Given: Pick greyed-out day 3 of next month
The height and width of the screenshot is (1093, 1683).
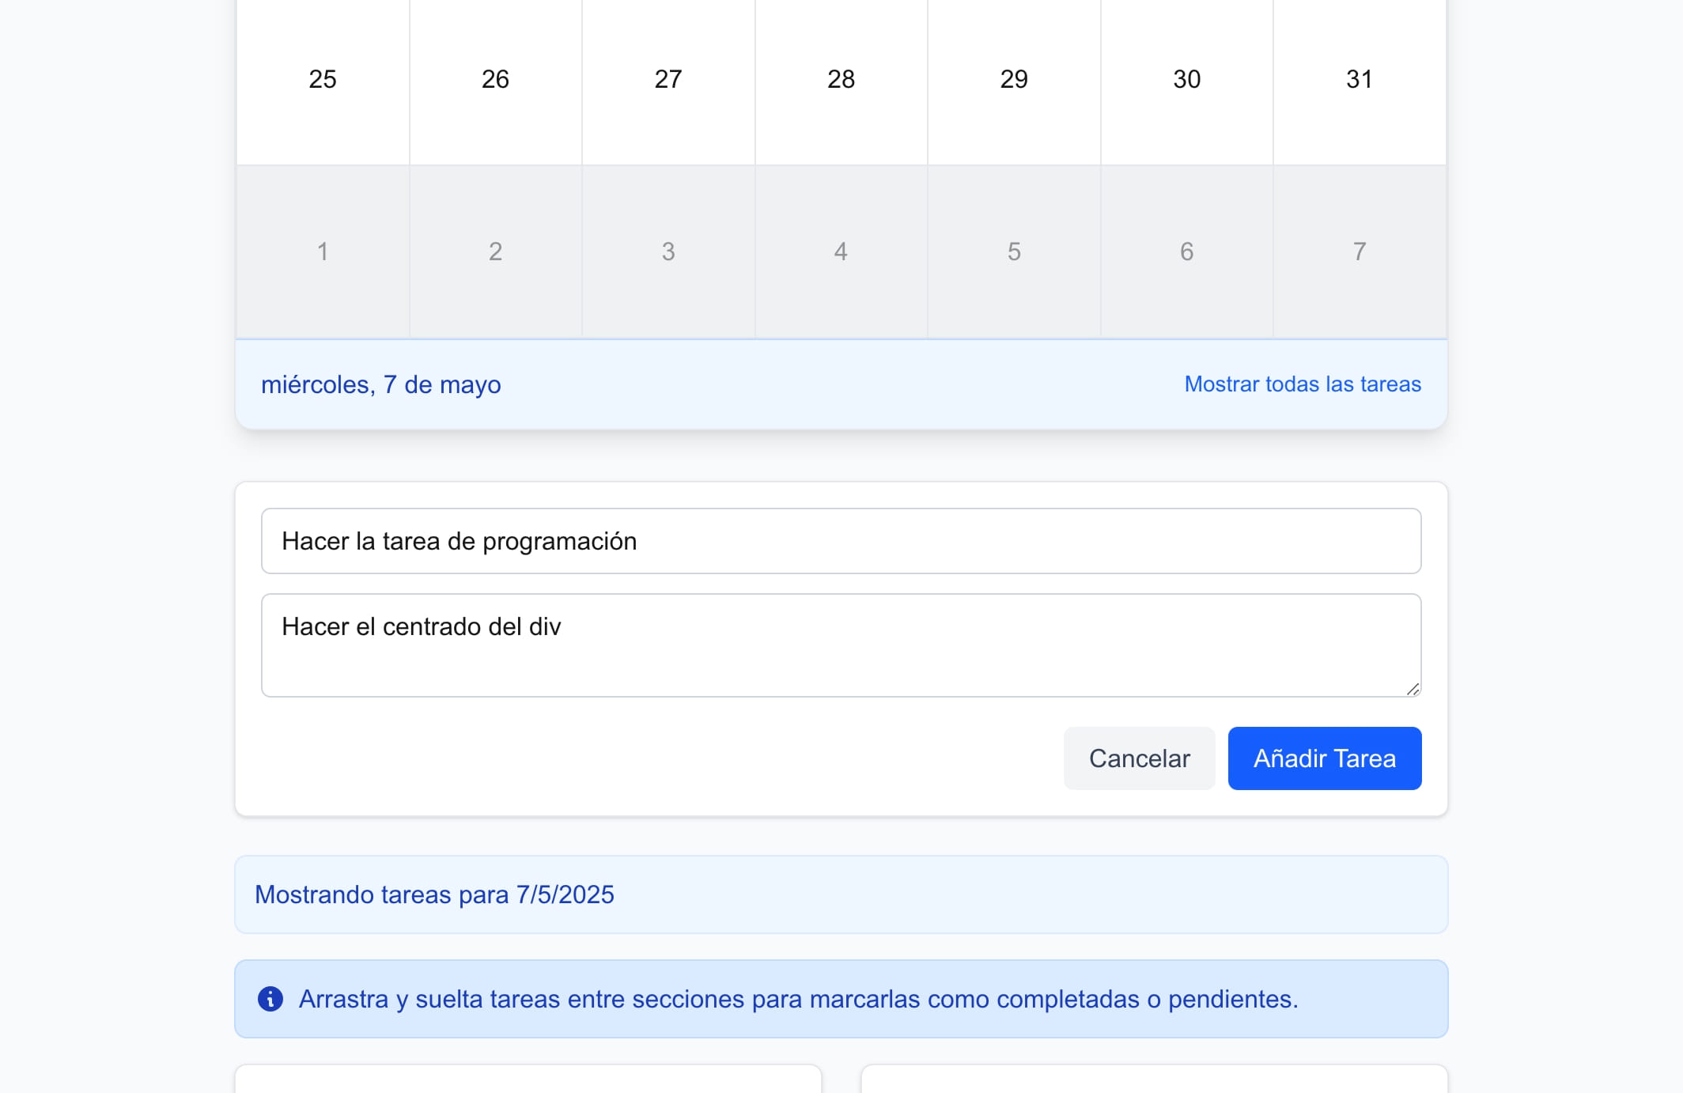Looking at the screenshot, I should coord(668,252).
